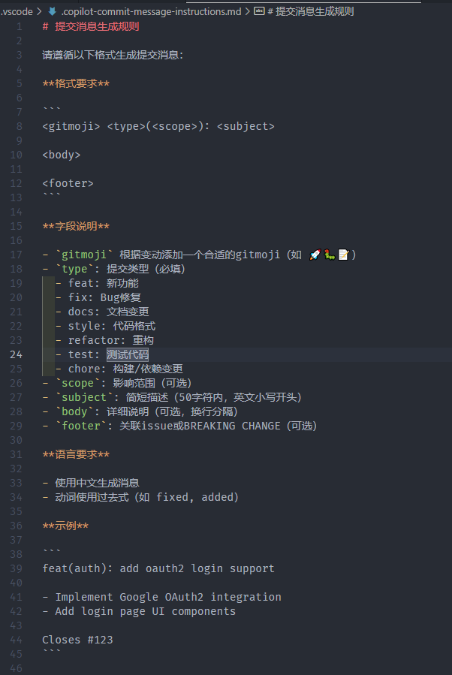Place cursor in editor heading '# 提交消息生成规则'
This screenshot has height=675, width=452.
click(91, 26)
